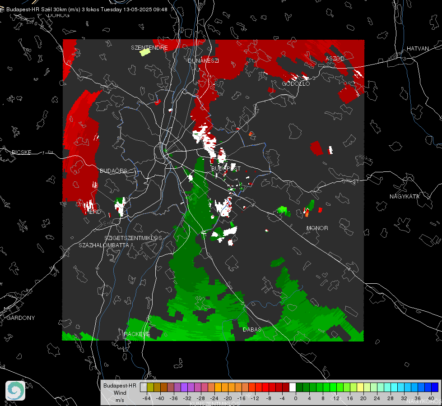Select the leftmost light grey legend swatch
The height and width of the screenshot is (406, 442).
144,387
